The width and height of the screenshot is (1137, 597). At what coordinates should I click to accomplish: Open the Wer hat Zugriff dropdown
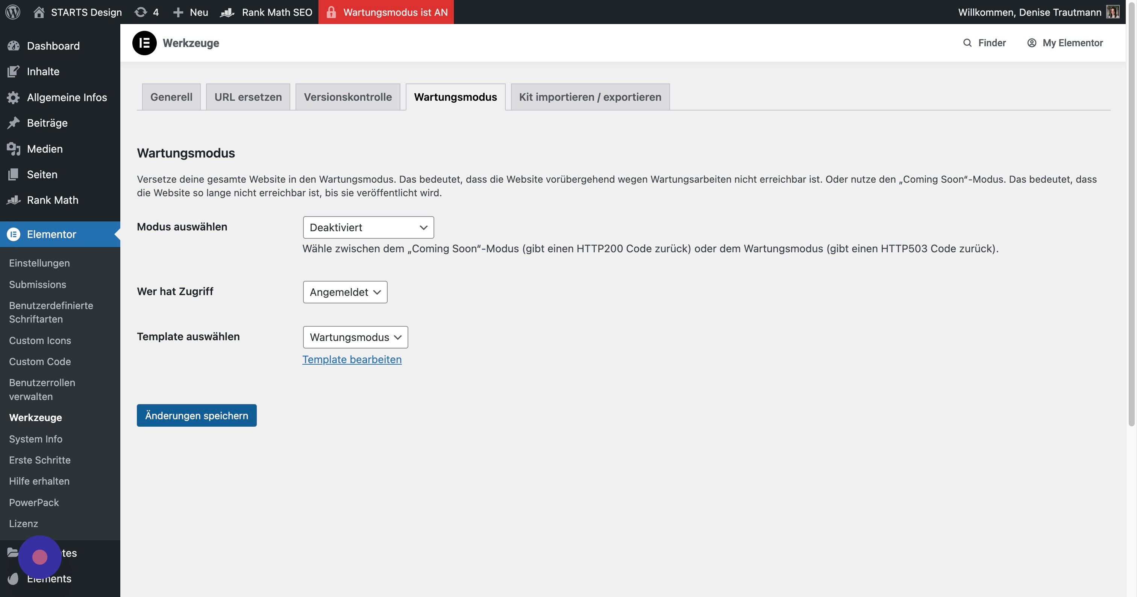[345, 292]
